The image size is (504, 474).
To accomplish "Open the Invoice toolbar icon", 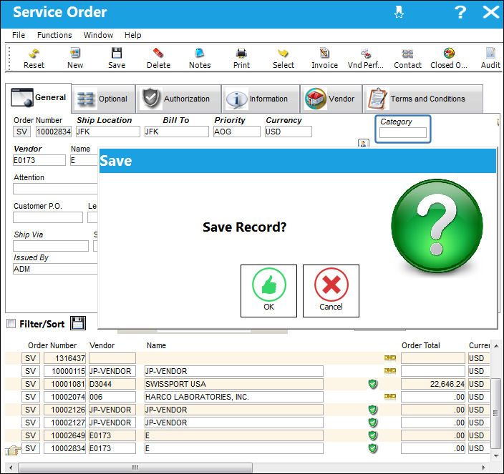I will 324,54.
